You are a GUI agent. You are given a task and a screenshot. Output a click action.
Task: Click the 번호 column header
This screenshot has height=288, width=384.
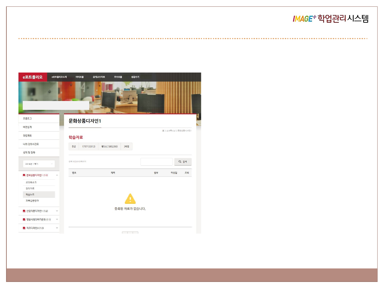[x=74, y=173]
